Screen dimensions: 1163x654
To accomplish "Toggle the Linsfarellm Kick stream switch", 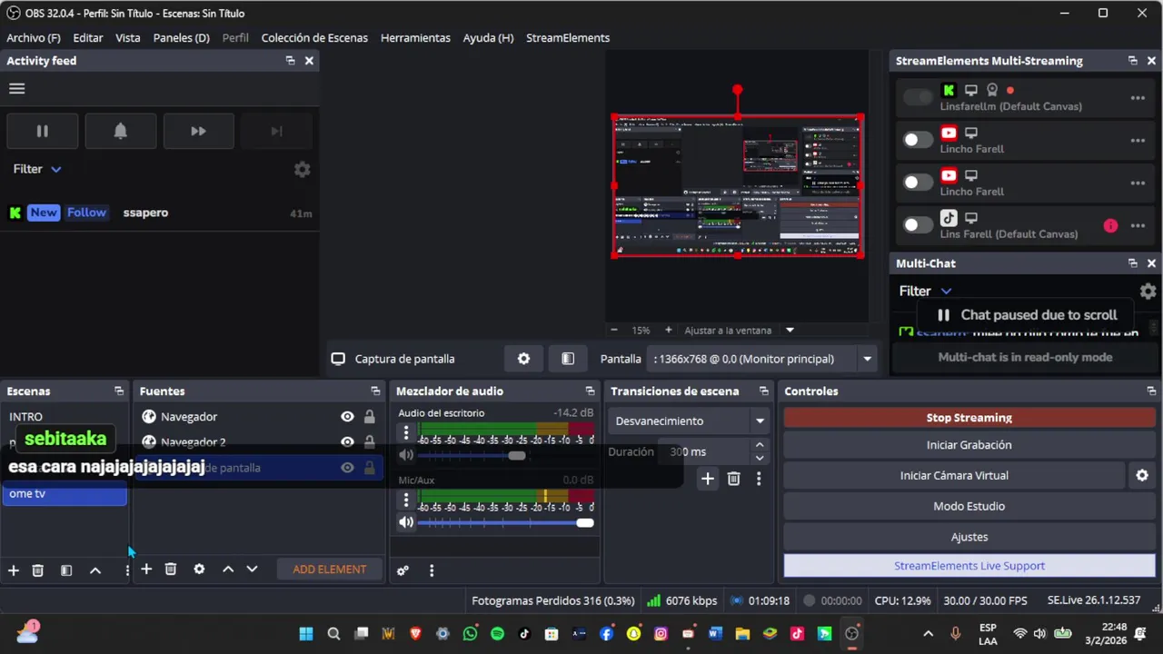I will 918,97.
